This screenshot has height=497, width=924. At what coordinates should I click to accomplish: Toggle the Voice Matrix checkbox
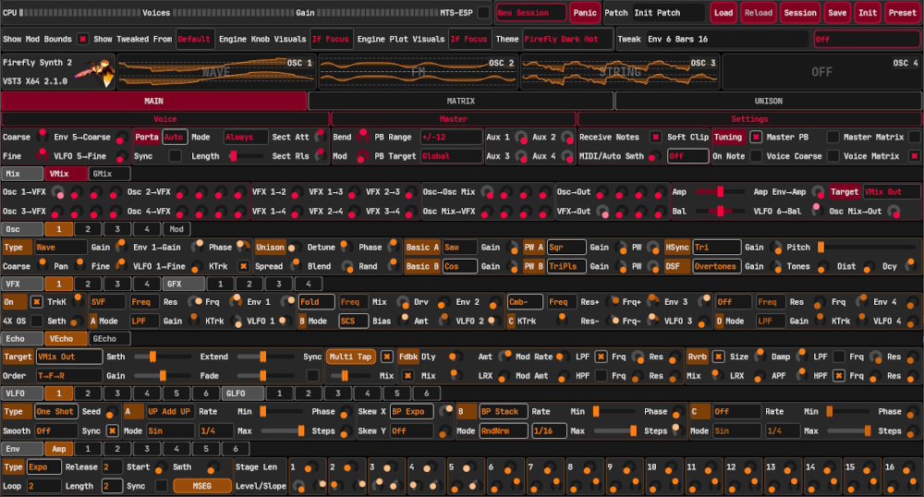914,156
